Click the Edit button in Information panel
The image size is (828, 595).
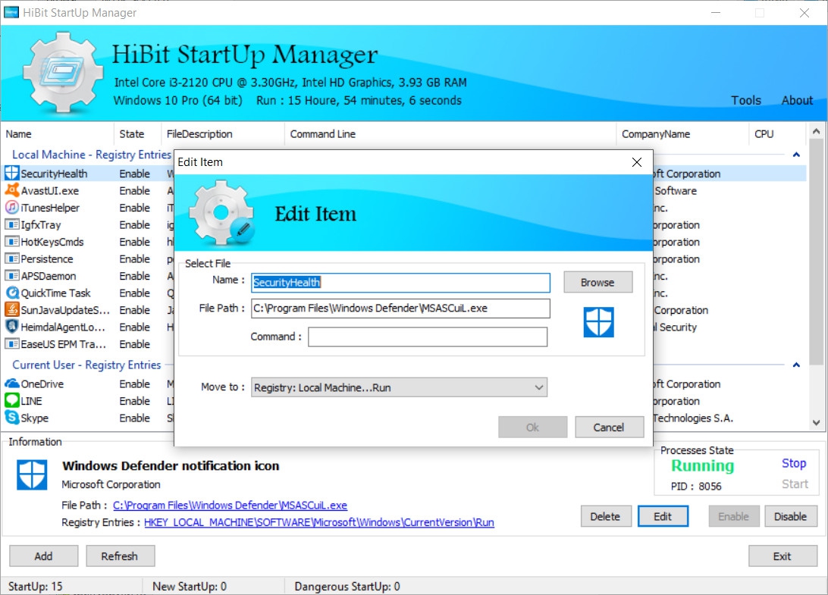663,516
